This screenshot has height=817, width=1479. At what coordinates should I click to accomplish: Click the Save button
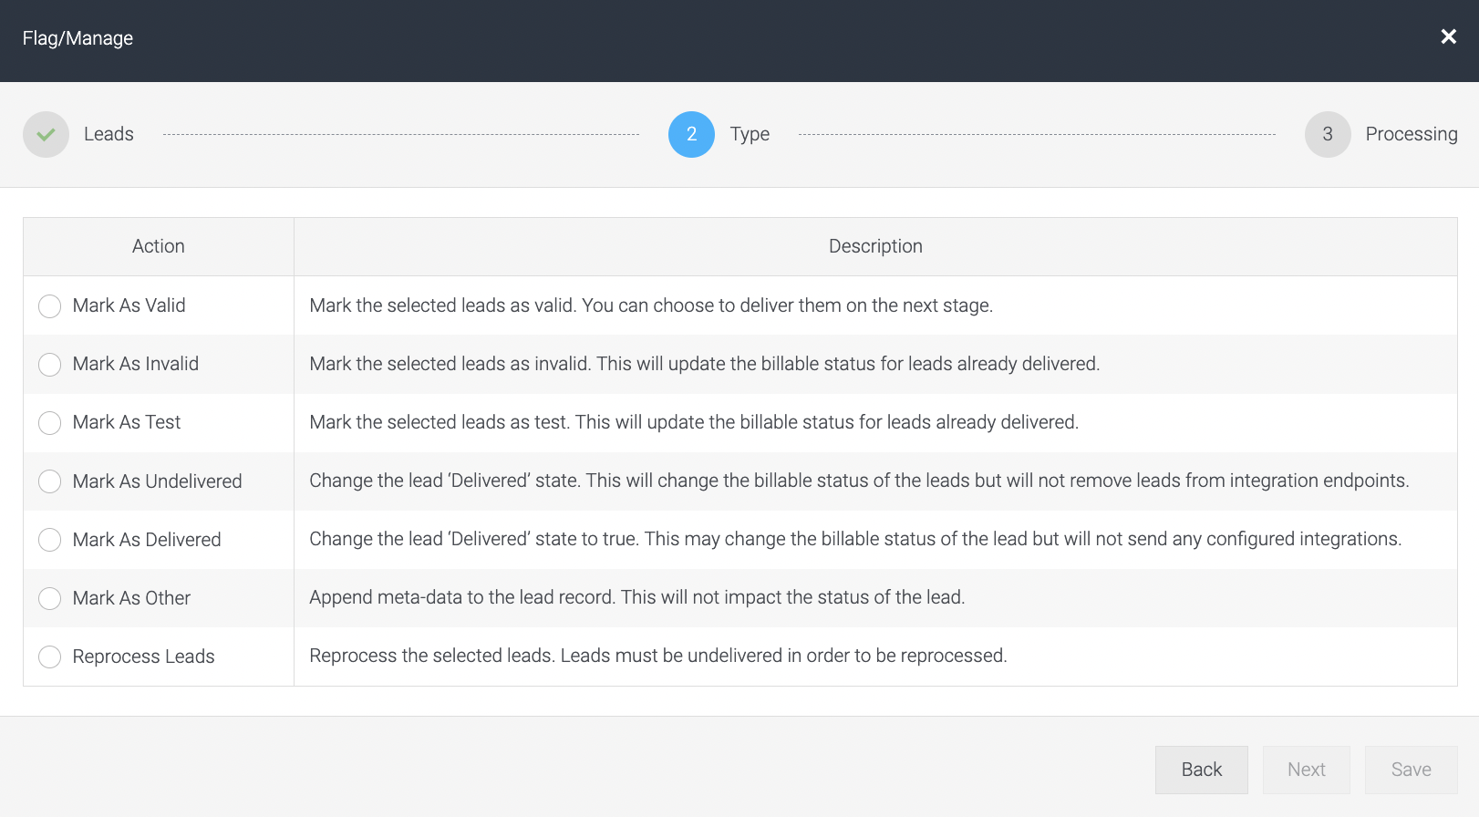pyautogui.click(x=1412, y=770)
